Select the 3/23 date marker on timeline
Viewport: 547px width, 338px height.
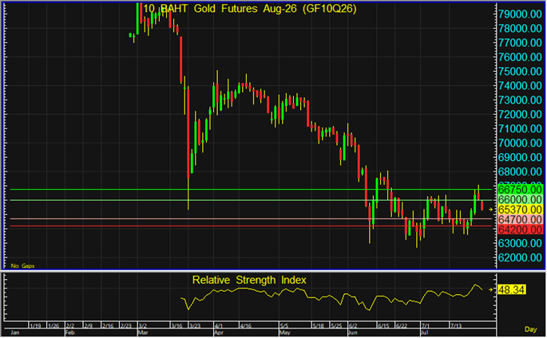[x=195, y=326]
